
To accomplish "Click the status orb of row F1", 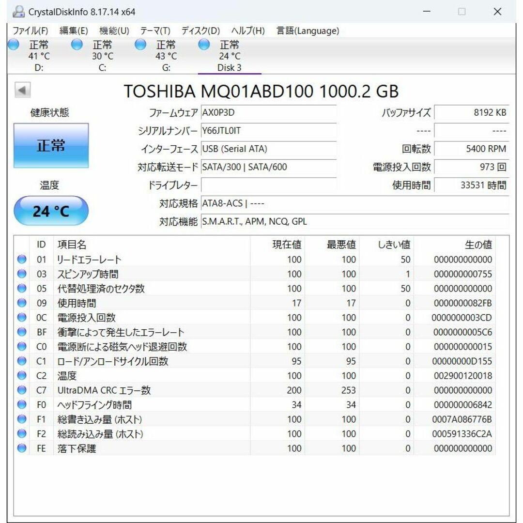I will (22, 419).
